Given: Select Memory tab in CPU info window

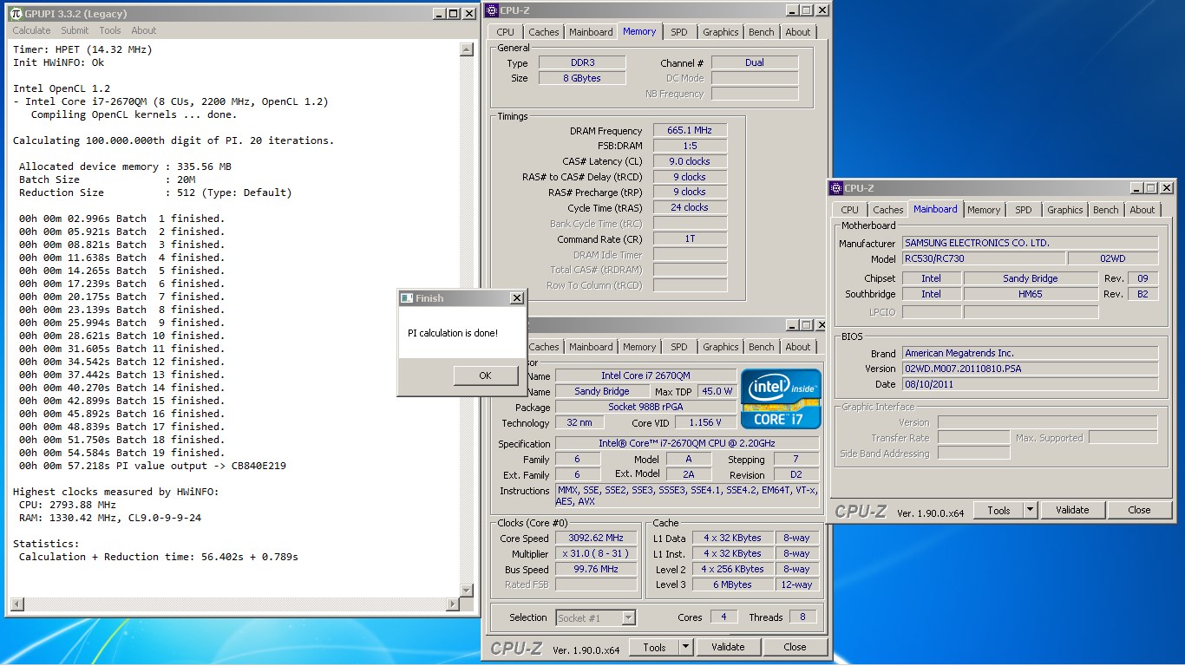Looking at the screenshot, I should pos(639,347).
